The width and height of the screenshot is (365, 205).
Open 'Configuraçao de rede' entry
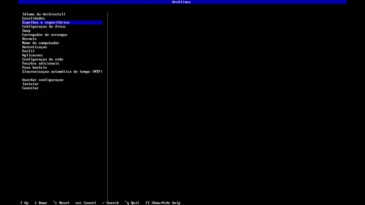(43, 59)
